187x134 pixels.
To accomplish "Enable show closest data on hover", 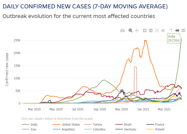I will (177, 30).
